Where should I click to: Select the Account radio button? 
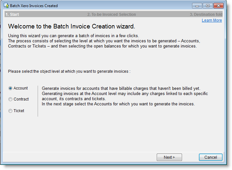pos(10,88)
